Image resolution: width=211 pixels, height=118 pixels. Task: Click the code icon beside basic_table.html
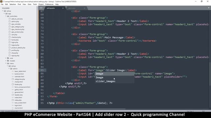tap(13, 71)
